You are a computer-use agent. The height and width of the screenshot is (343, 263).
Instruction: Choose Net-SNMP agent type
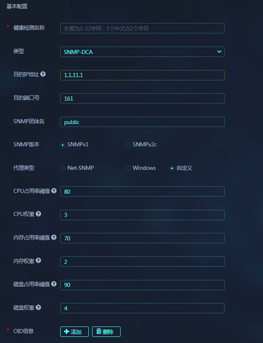[63, 168]
